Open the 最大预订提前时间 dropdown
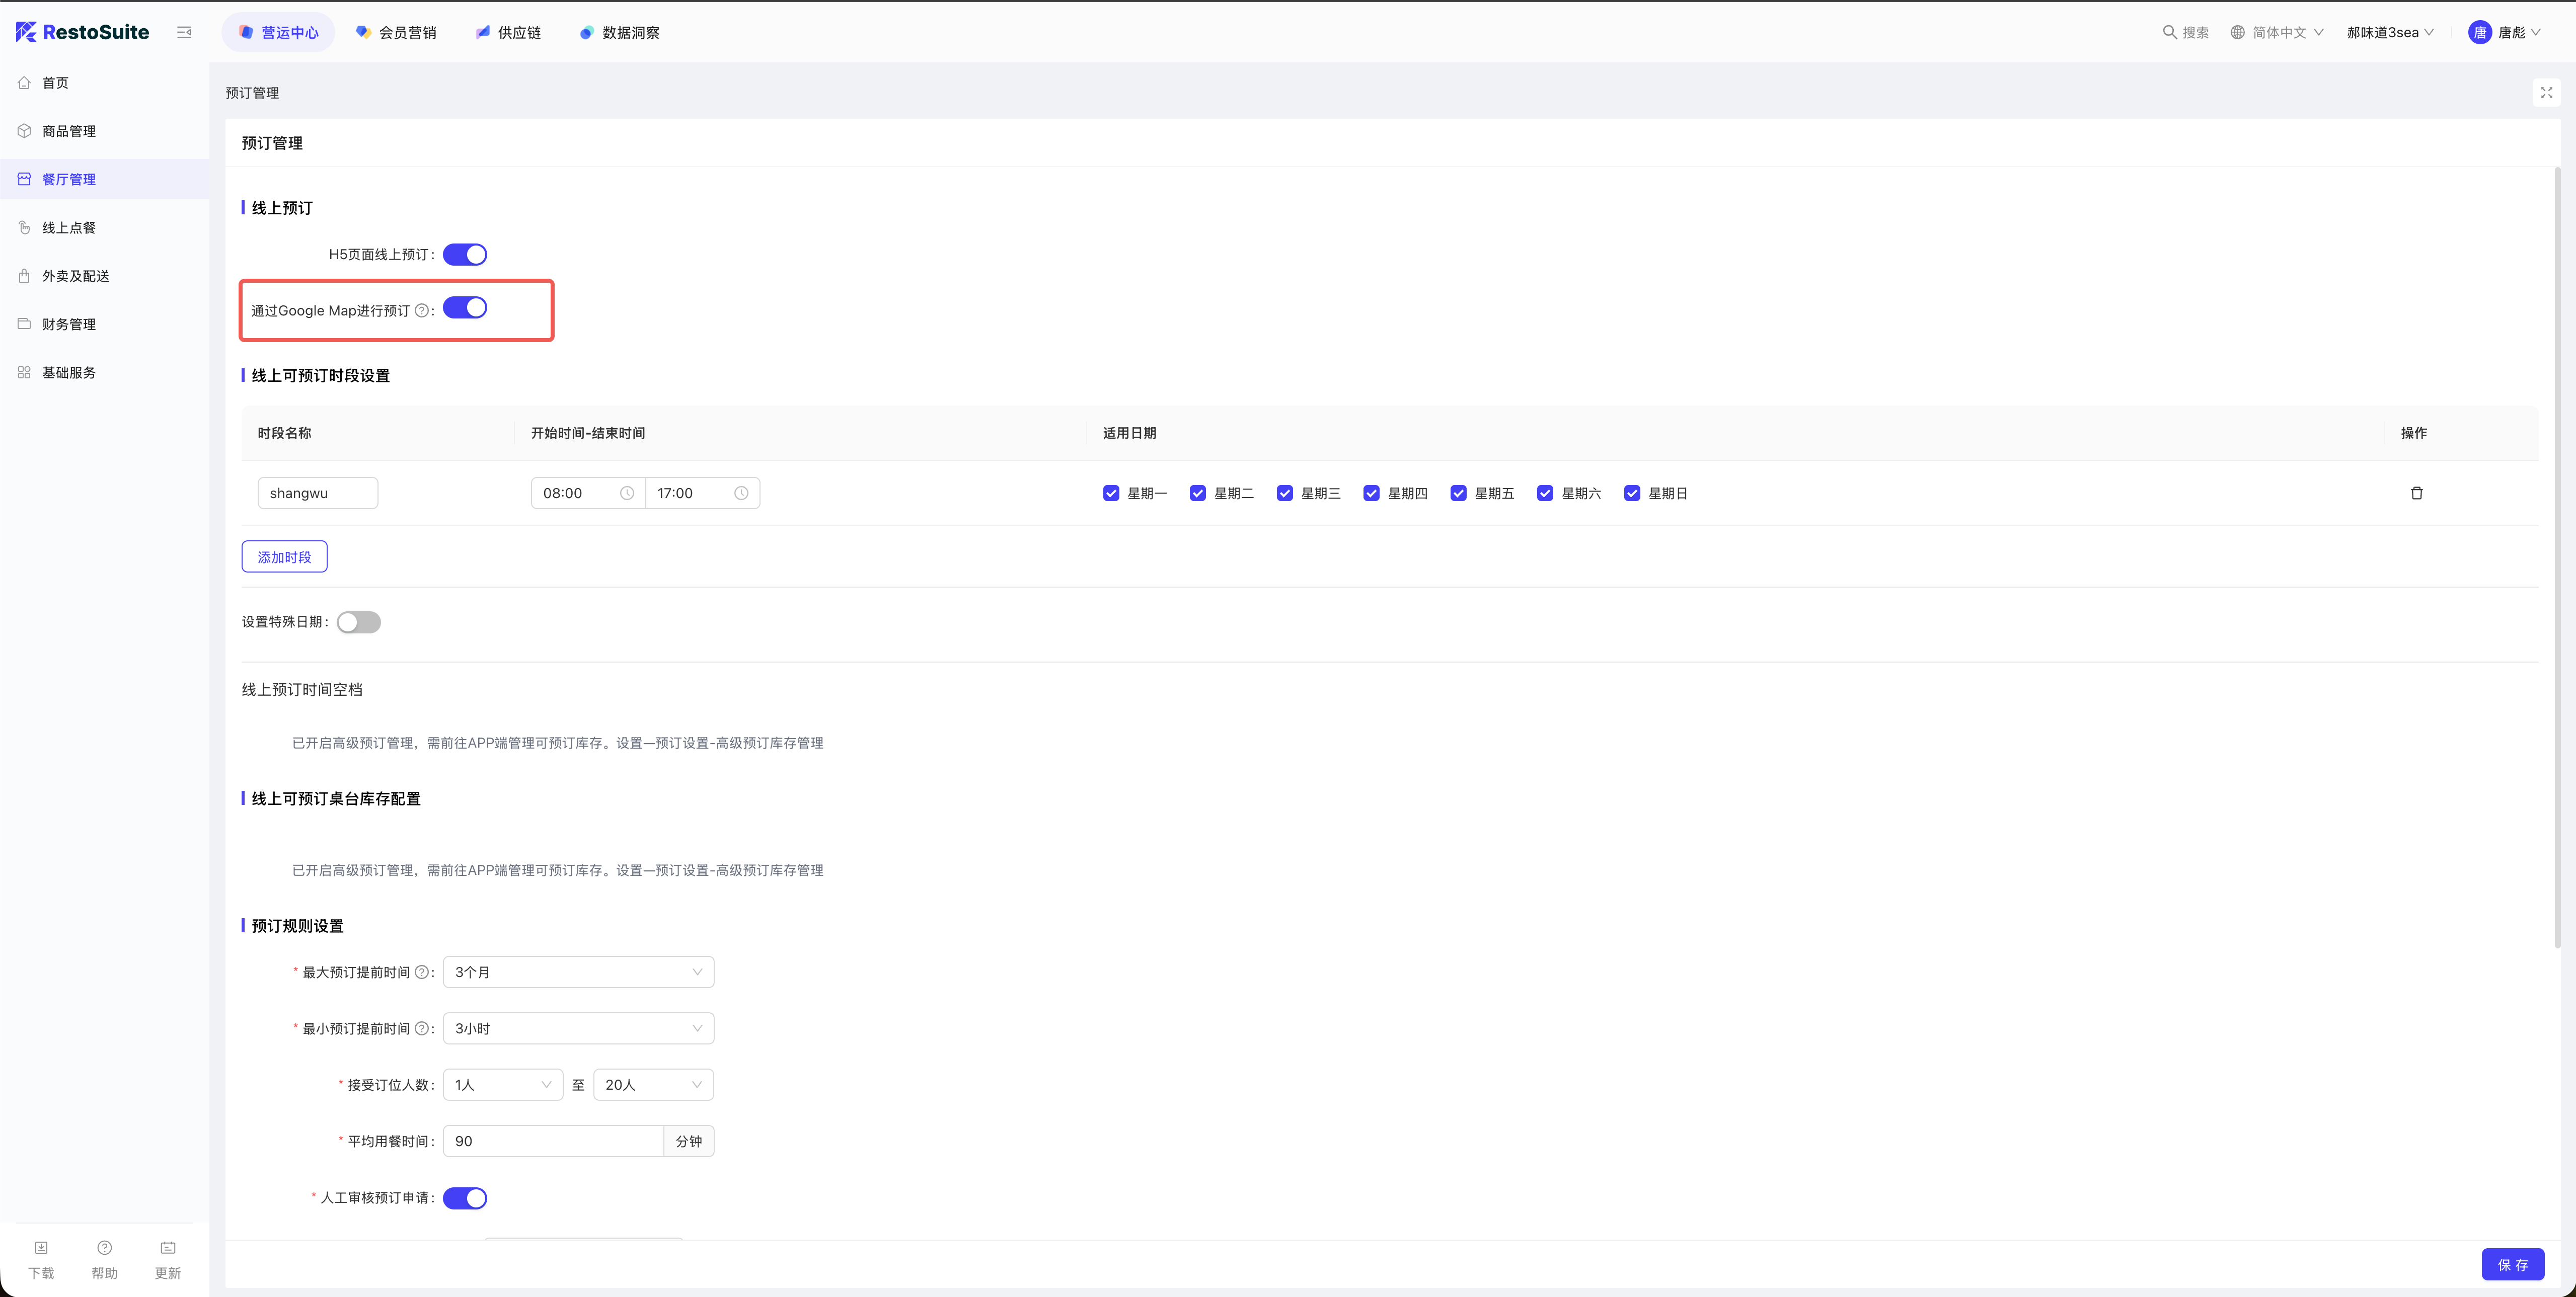The height and width of the screenshot is (1297, 2576). pos(578,972)
